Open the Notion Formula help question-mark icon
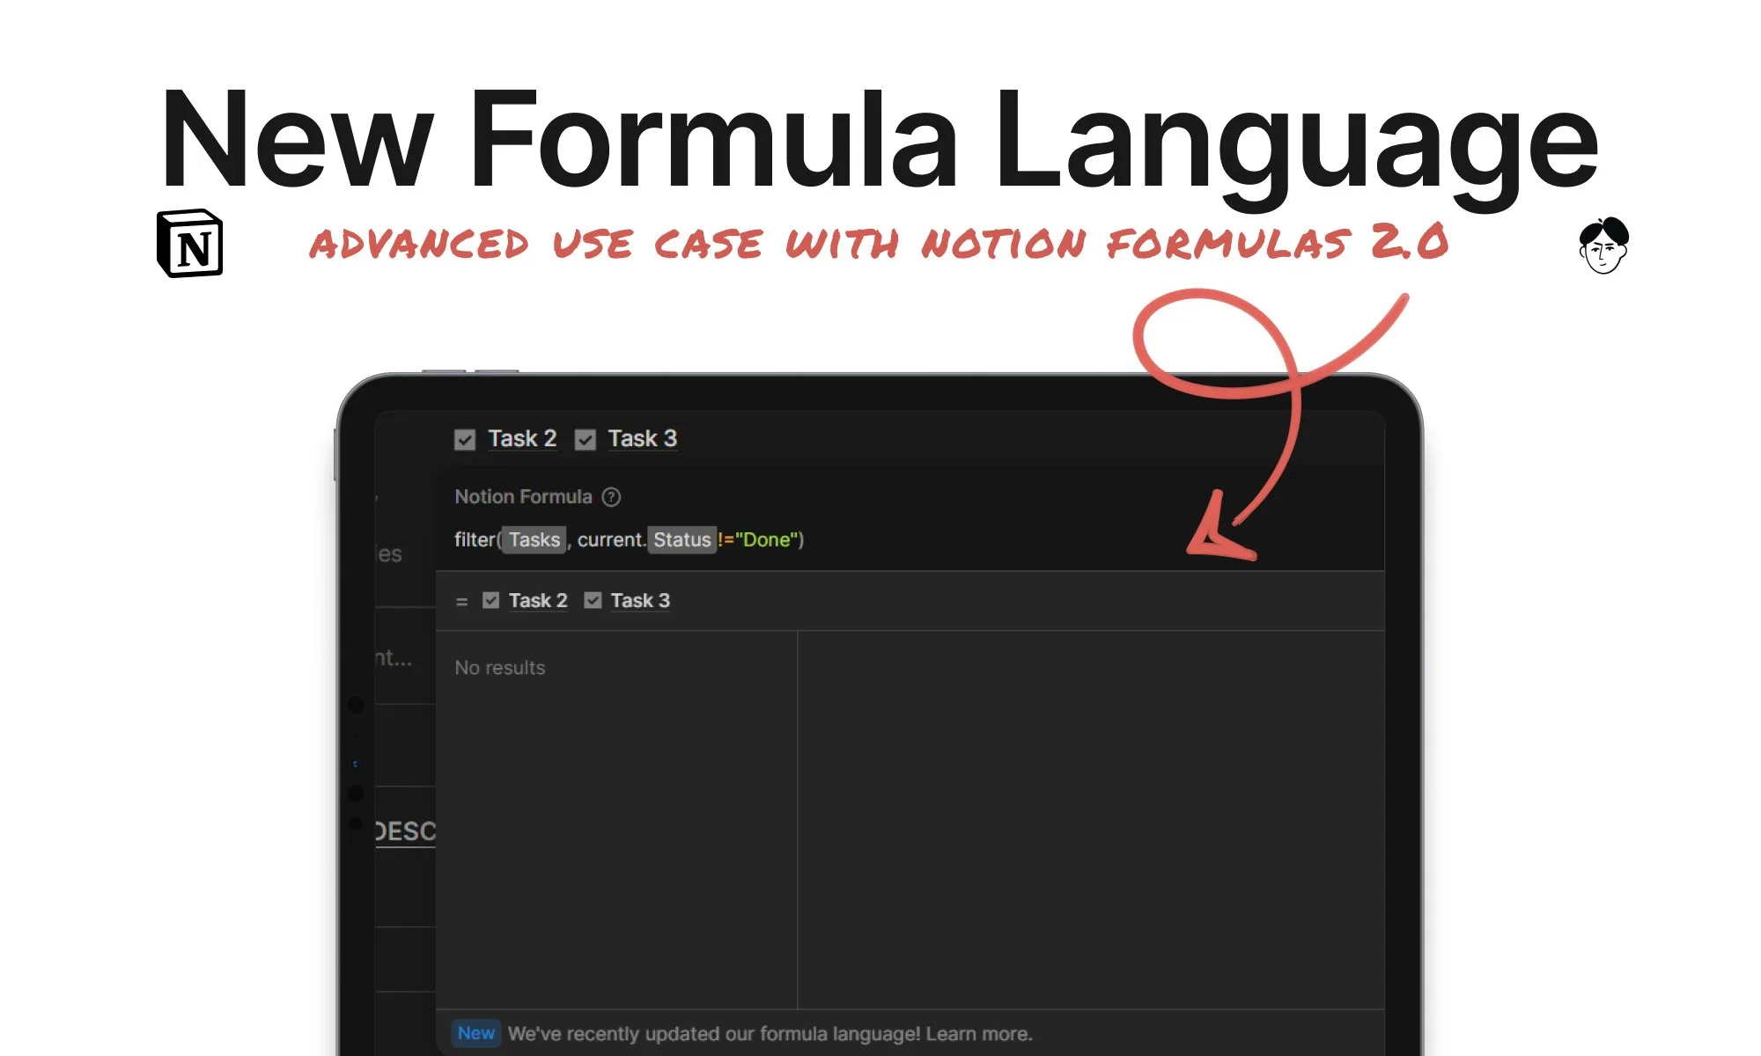The height and width of the screenshot is (1056, 1761). click(x=611, y=497)
